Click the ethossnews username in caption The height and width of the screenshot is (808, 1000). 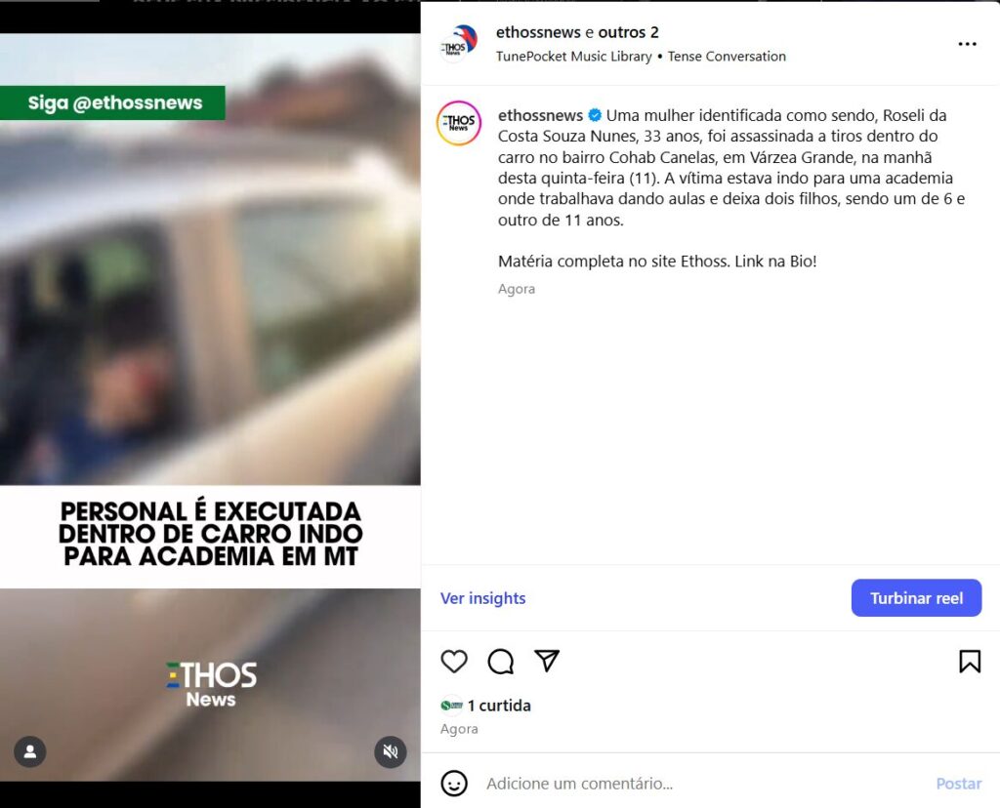coord(540,115)
